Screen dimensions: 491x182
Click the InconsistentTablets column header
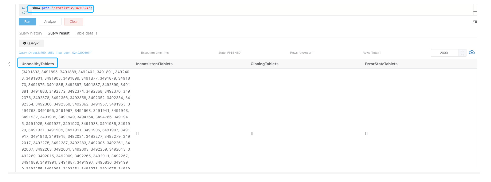point(154,64)
